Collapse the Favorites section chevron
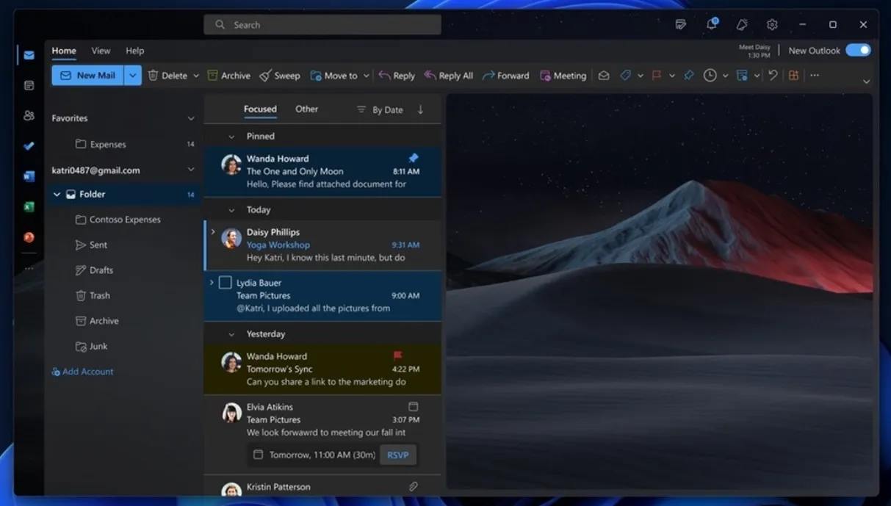Image resolution: width=891 pixels, height=506 pixels. pyautogui.click(x=191, y=118)
